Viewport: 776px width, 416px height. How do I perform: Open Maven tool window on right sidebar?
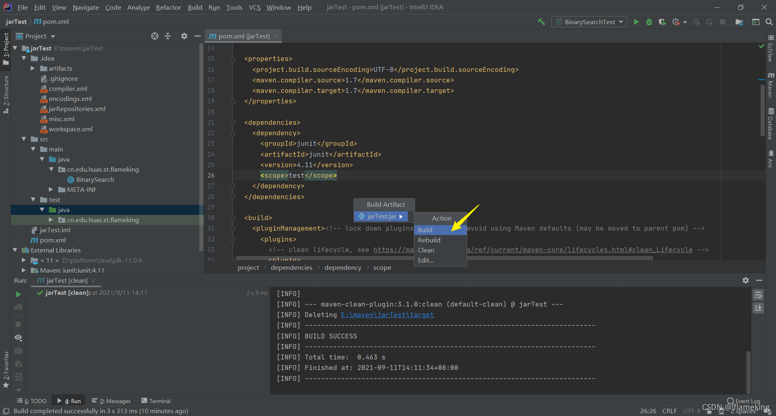(771, 85)
